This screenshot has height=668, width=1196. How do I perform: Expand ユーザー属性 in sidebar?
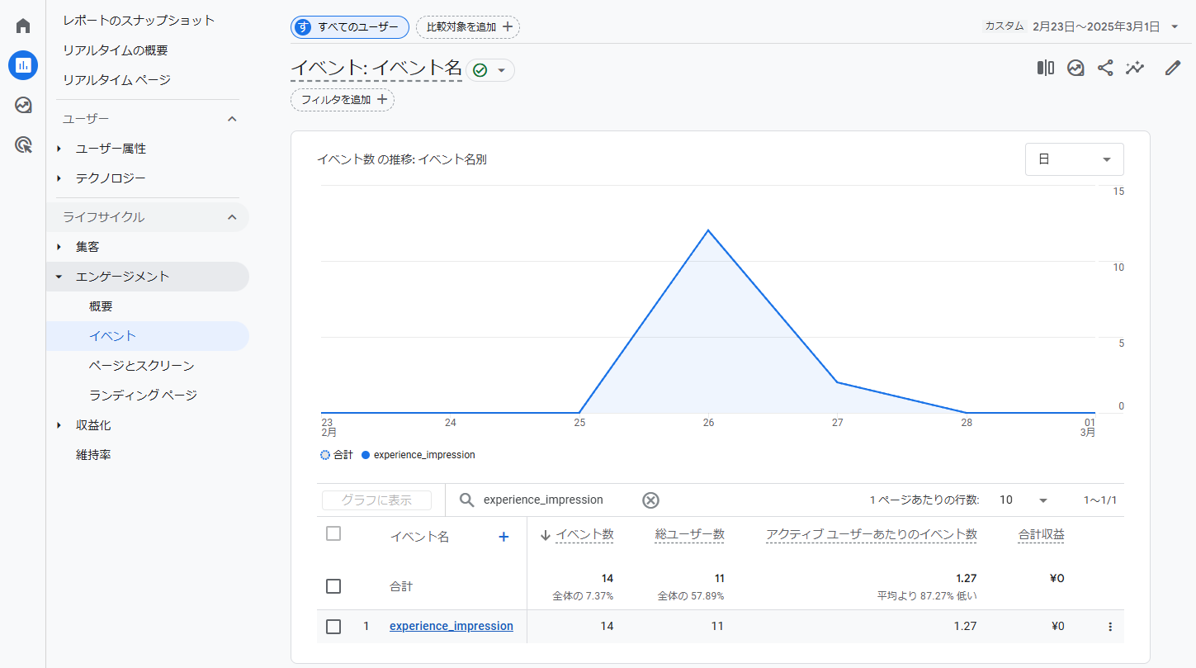click(59, 149)
